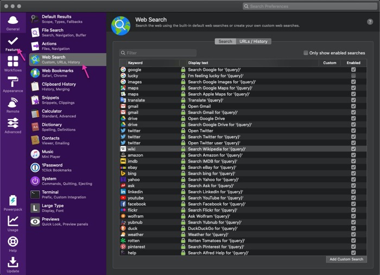Click the Contacts address book icon

point(35,140)
